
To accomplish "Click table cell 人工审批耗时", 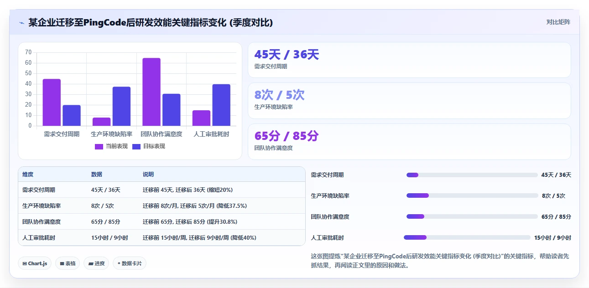I will click(39, 237).
